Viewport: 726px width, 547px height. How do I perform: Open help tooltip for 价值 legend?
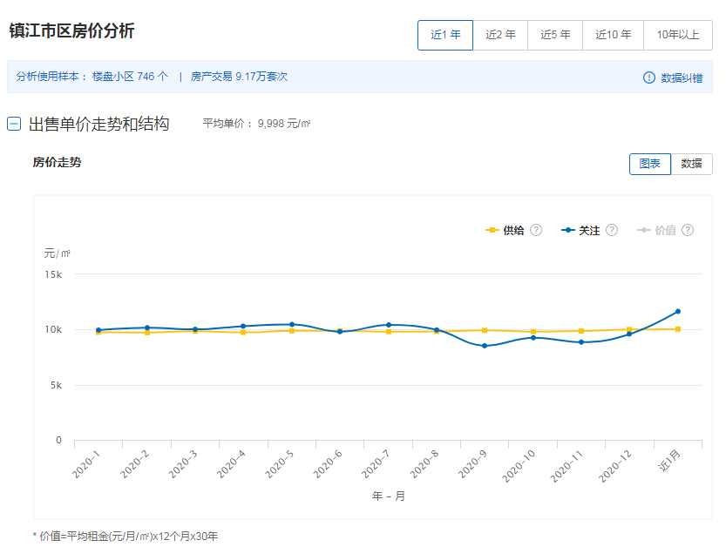pos(687,230)
